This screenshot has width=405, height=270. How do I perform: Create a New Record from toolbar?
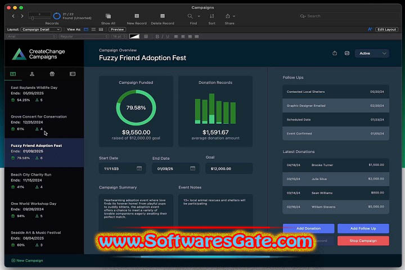pos(137,16)
